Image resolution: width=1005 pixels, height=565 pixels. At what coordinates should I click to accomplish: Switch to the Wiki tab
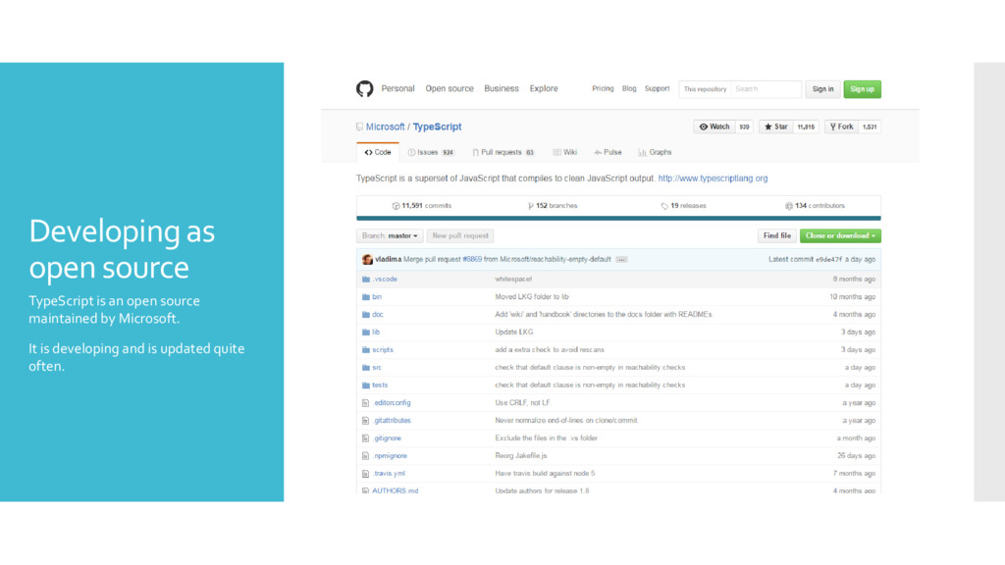click(x=564, y=152)
